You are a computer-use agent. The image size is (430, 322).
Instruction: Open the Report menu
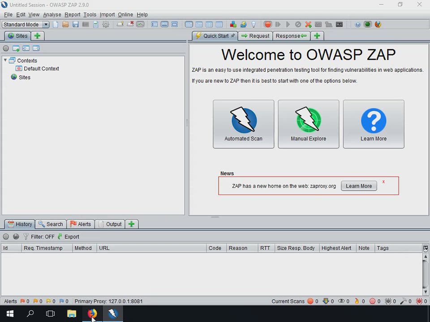point(73,14)
